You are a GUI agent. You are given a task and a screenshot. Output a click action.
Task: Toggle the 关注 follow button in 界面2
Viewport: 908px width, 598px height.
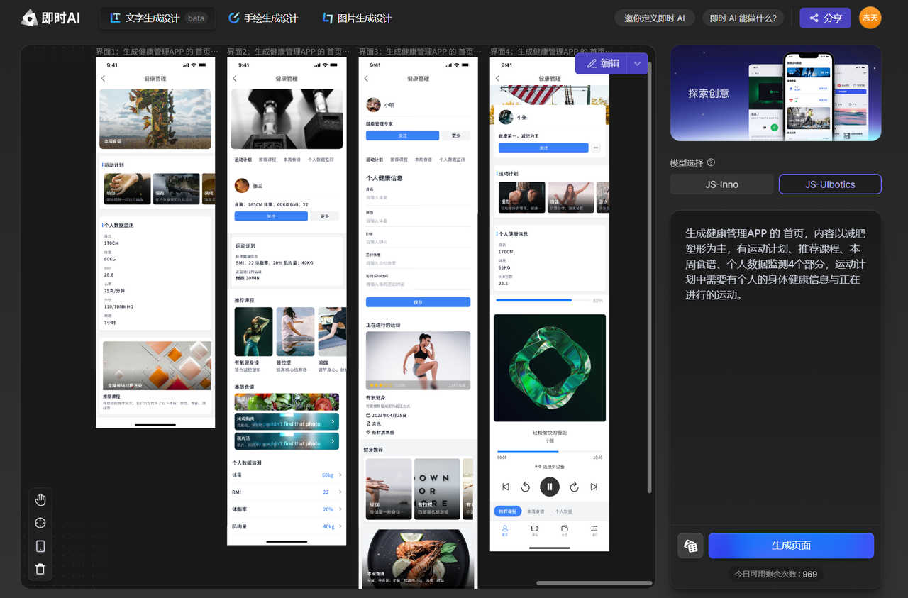pos(271,216)
